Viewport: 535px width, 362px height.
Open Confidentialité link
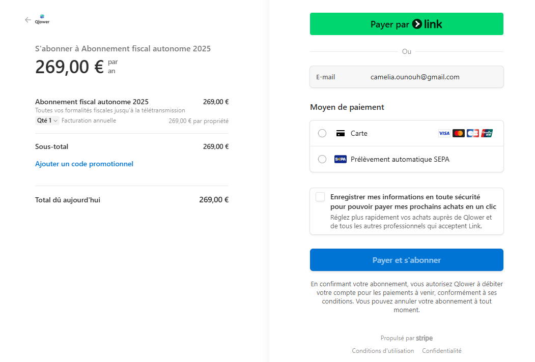tap(441, 351)
